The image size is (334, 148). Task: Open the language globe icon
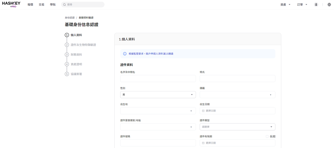tap(329, 4)
